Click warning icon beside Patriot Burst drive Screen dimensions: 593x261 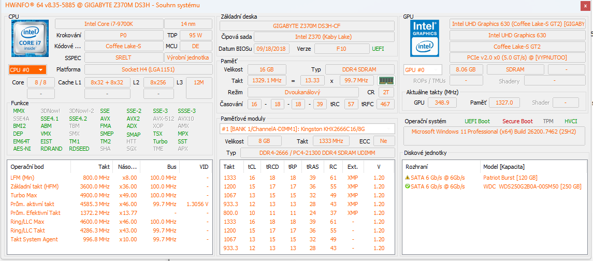407,178
